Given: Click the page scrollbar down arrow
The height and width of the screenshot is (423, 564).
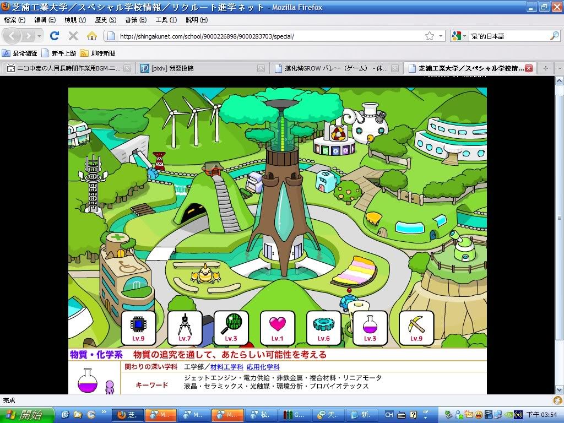Looking at the screenshot, I should pos(560,389).
